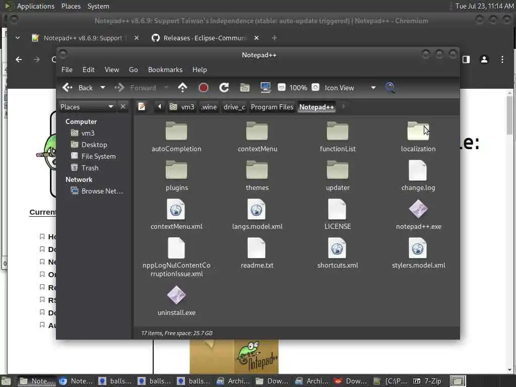The height and width of the screenshot is (387, 516).
Task: Open the plugins folder
Action: click(176, 175)
